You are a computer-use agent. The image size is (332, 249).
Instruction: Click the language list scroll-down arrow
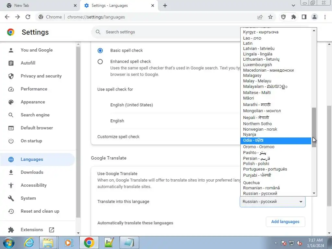(314, 193)
